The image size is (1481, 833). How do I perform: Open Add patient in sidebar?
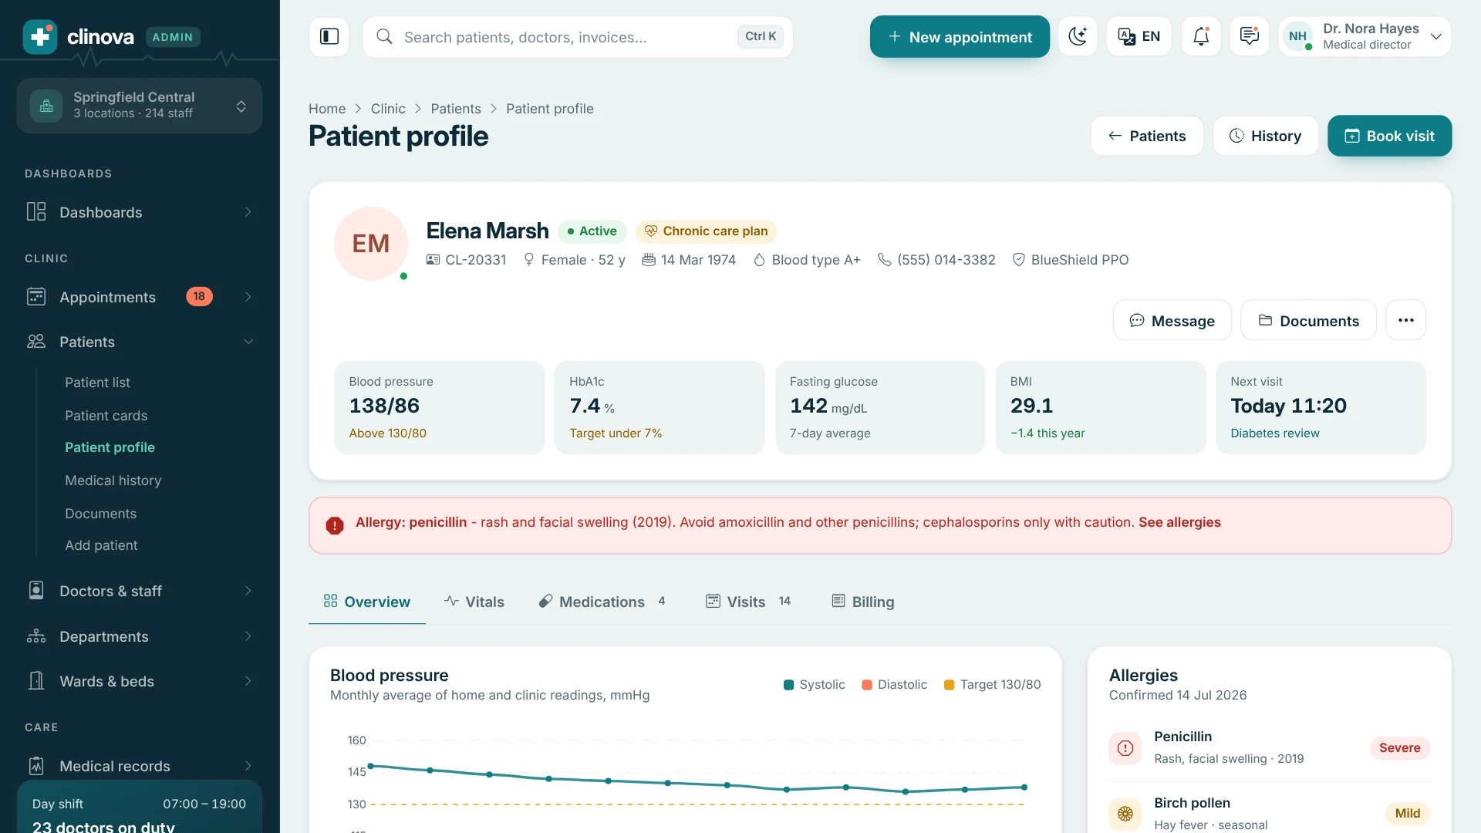coord(101,545)
